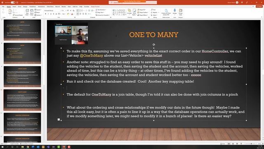Open the File menu
The width and height of the screenshot is (264, 149).
point(3,7)
